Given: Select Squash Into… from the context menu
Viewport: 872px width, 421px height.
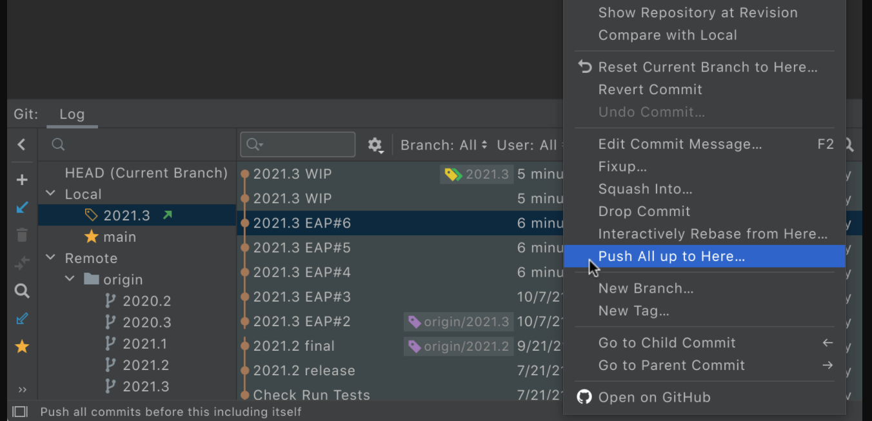Looking at the screenshot, I should [645, 189].
